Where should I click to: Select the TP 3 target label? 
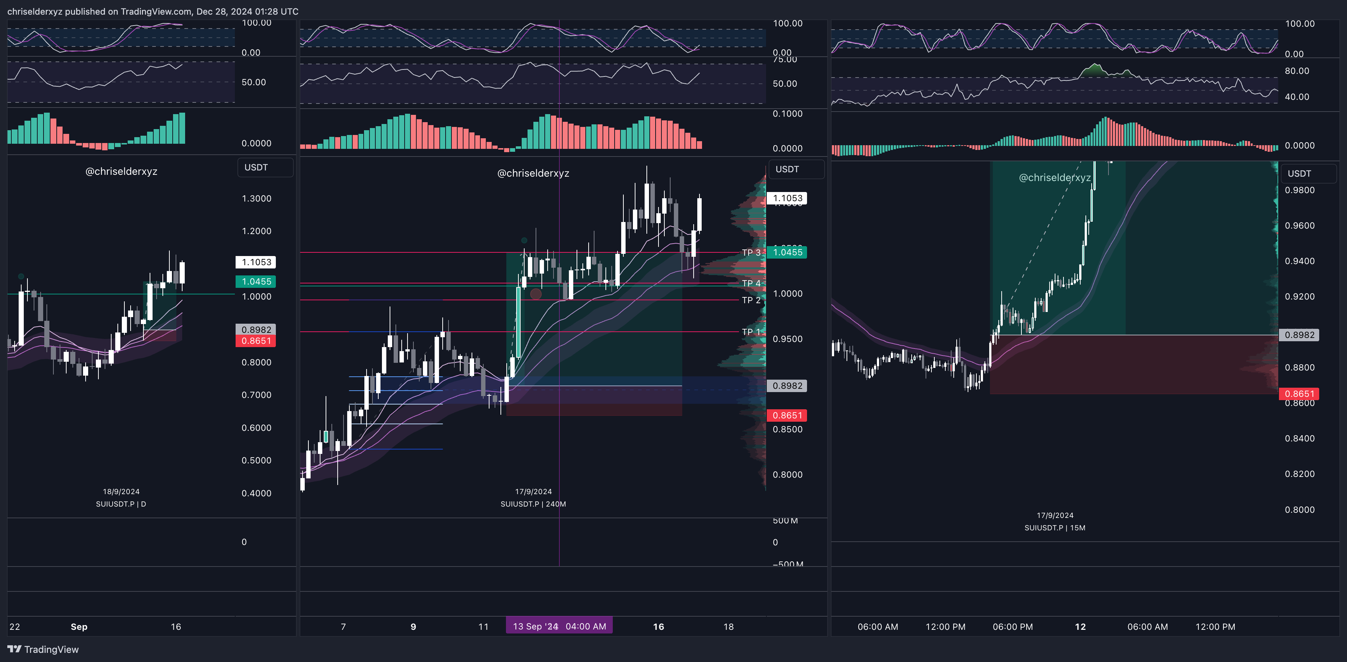pyautogui.click(x=751, y=253)
